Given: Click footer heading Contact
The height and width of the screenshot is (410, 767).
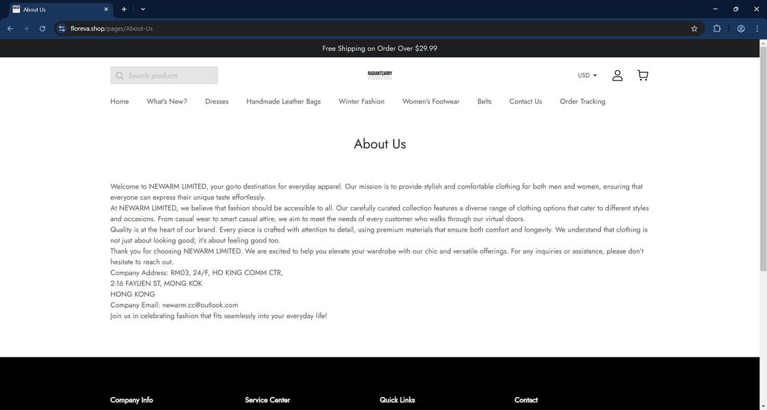Looking at the screenshot, I should click(x=526, y=400).
